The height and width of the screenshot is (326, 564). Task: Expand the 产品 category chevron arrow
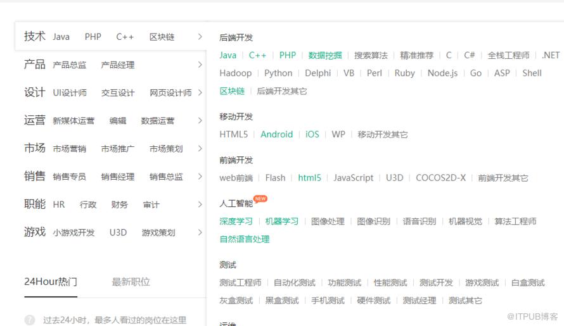[x=200, y=65]
